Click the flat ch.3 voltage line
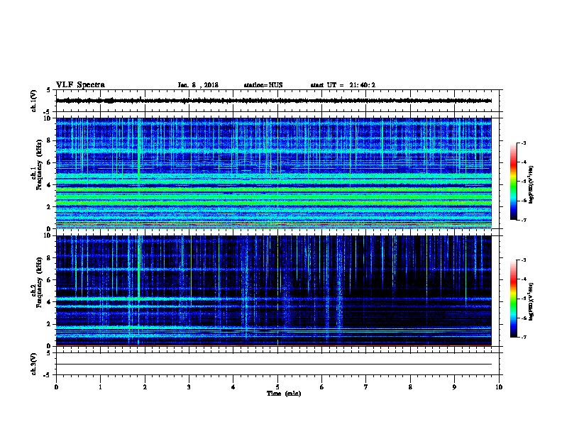The height and width of the screenshot is (434, 562). click(274, 365)
